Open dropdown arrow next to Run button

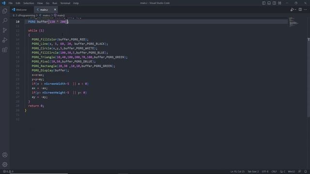tap(295, 10)
